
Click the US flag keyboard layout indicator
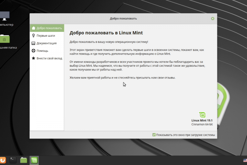(245, 160)
